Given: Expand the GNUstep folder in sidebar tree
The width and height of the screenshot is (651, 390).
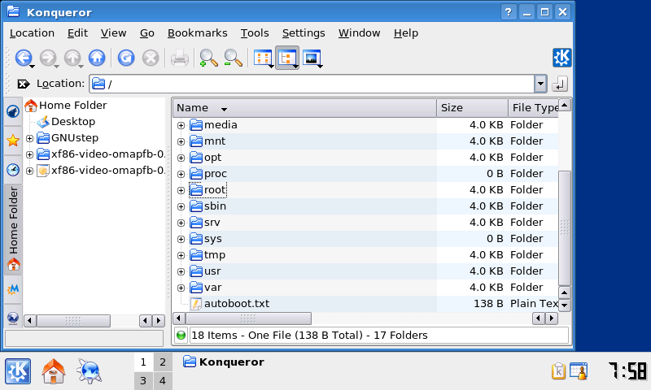Looking at the screenshot, I should tap(29, 138).
